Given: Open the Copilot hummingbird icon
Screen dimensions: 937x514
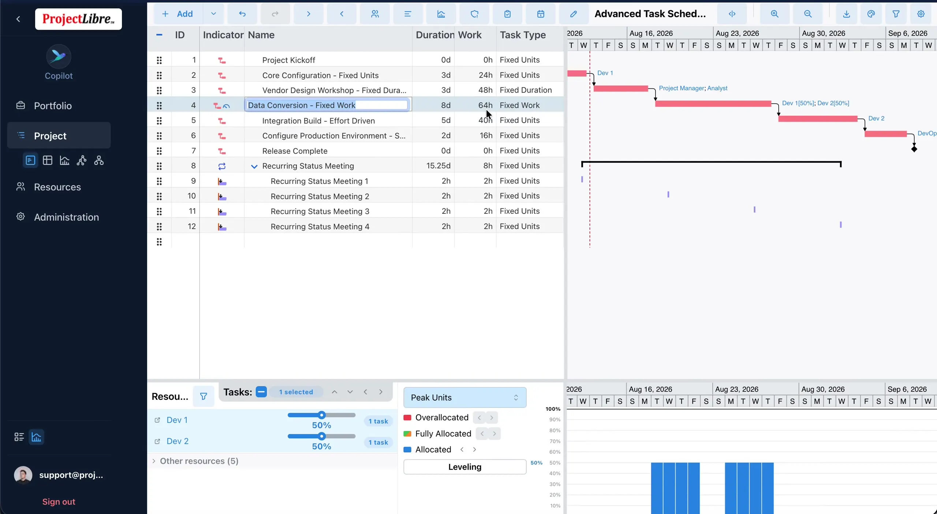Looking at the screenshot, I should [x=59, y=56].
